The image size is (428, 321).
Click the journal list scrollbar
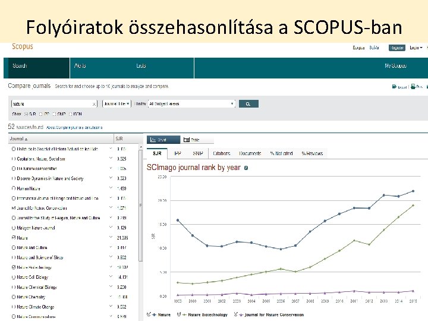[141, 205]
